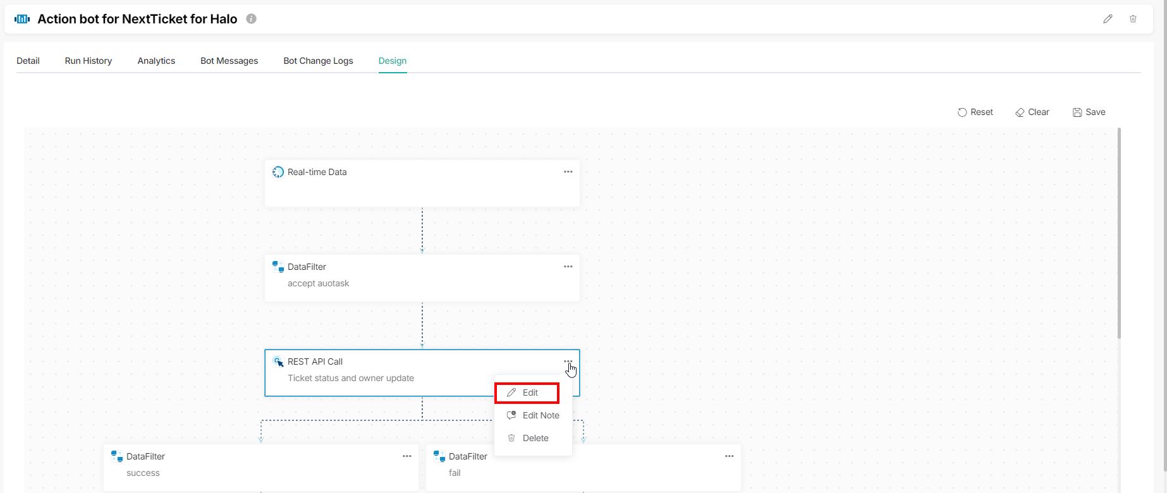
Task: Click the bot logo icon beside title
Action: click(x=22, y=19)
